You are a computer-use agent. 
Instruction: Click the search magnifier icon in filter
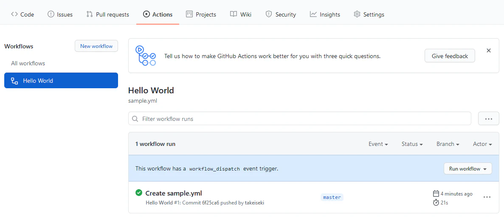pyautogui.click(x=135, y=119)
